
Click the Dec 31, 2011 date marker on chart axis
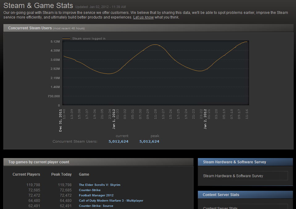point(60,120)
